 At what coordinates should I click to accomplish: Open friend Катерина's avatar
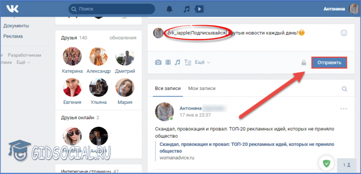(x=72, y=57)
